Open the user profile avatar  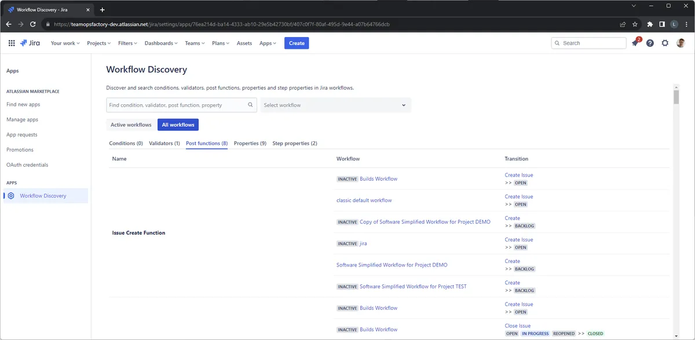(x=681, y=43)
